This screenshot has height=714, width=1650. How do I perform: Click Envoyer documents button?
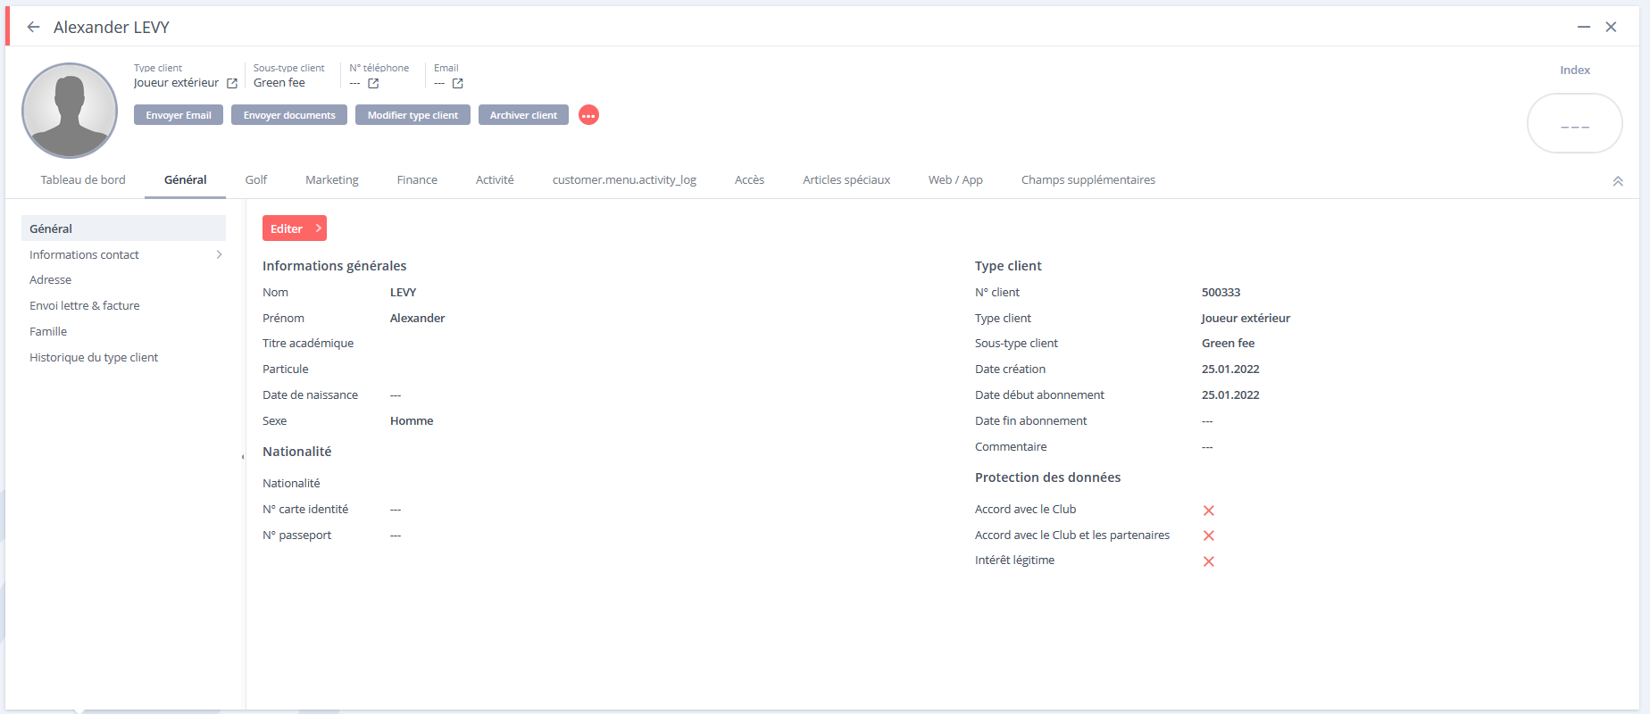[289, 115]
